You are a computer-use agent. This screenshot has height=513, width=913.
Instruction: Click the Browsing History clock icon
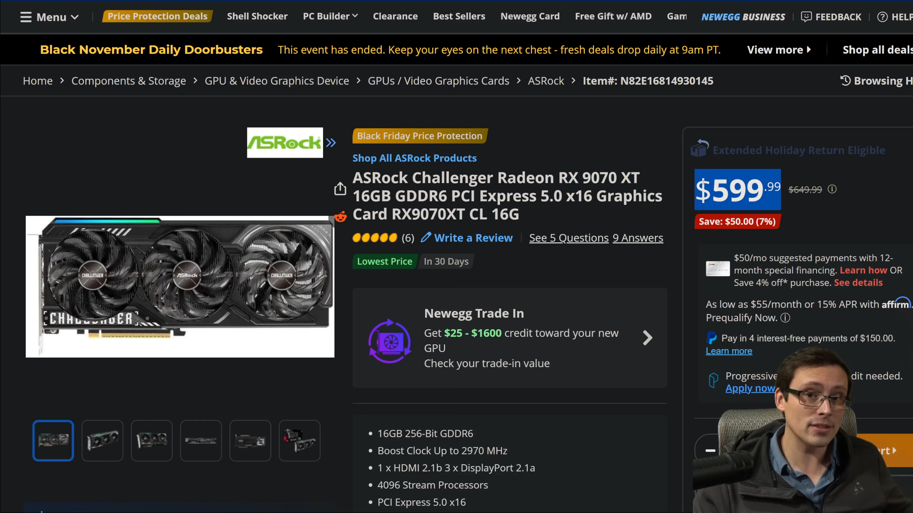point(845,81)
